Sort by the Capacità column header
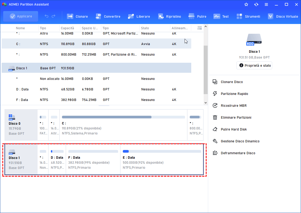Screen dimensions: 301x213 point(67,28)
